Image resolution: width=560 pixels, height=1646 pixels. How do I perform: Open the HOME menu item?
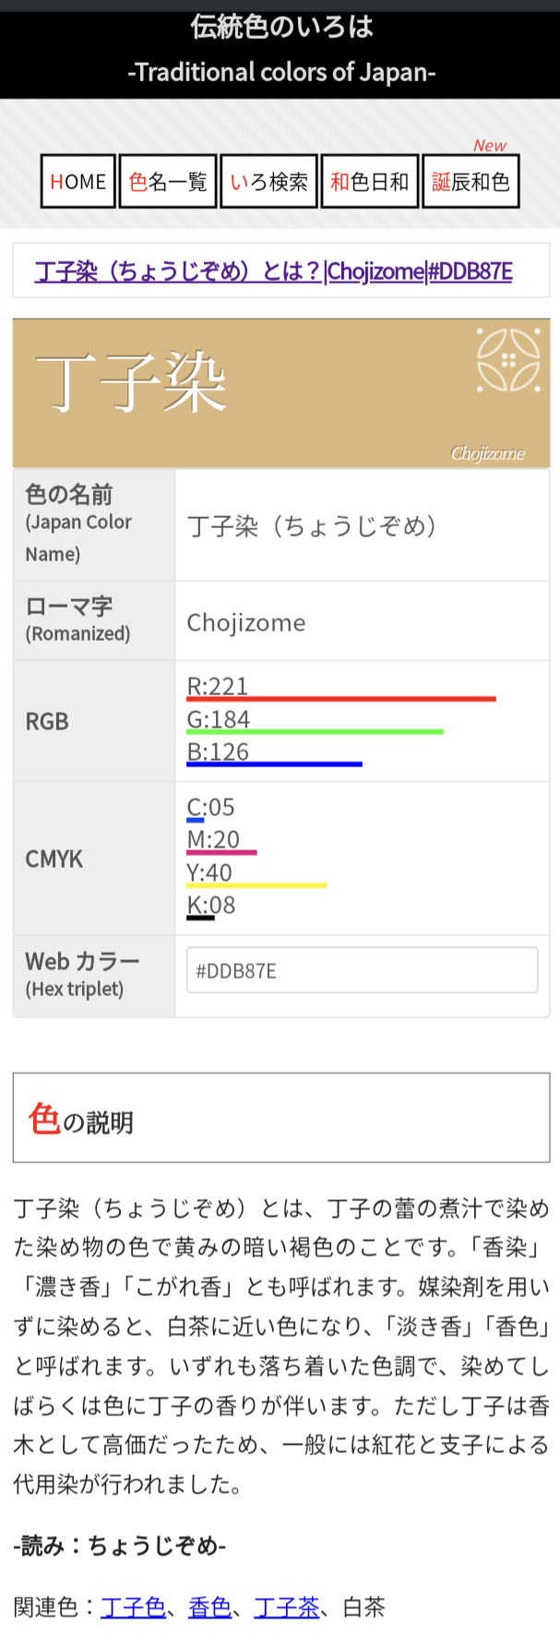click(78, 182)
